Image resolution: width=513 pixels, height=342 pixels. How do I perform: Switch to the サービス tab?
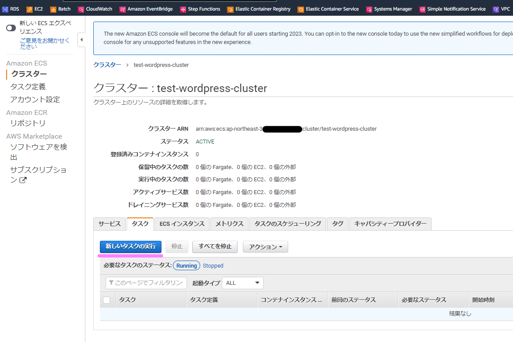click(x=110, y=224)
